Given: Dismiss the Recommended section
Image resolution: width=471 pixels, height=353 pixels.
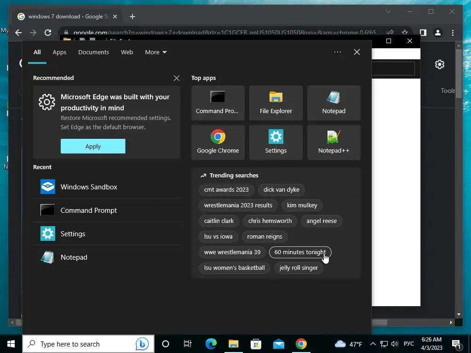Looking at the screenshot, I should (x=177, y=78).
